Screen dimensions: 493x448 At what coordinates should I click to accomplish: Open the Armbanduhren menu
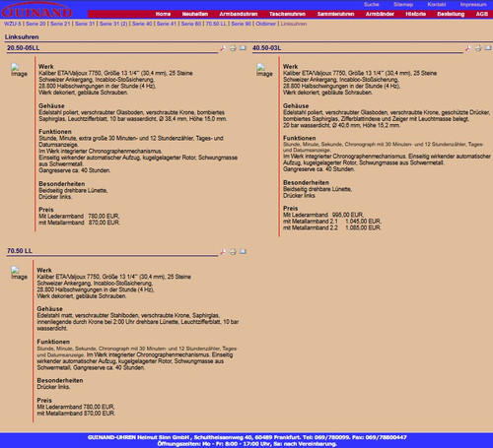(x=239, y=14)
